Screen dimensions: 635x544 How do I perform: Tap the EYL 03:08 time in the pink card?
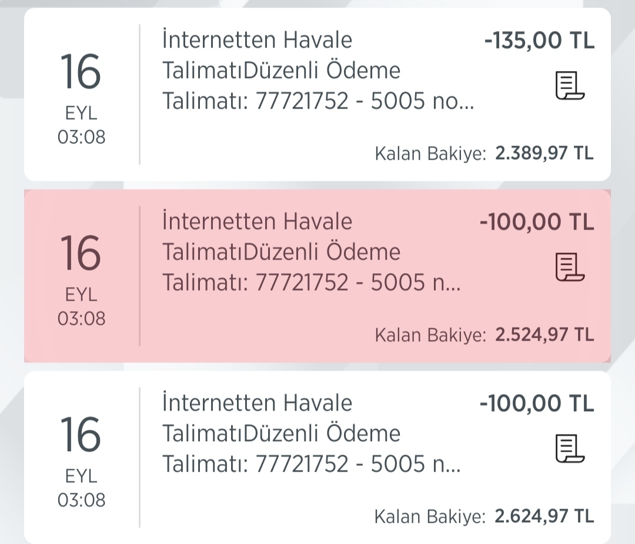click(81, 307)
